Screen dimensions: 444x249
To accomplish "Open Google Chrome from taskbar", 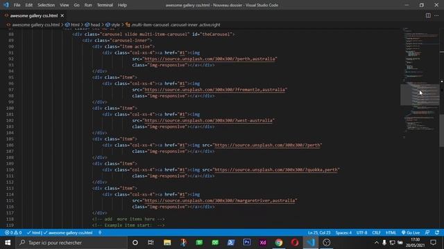I will pyautogui.click(x=279, y=243).
